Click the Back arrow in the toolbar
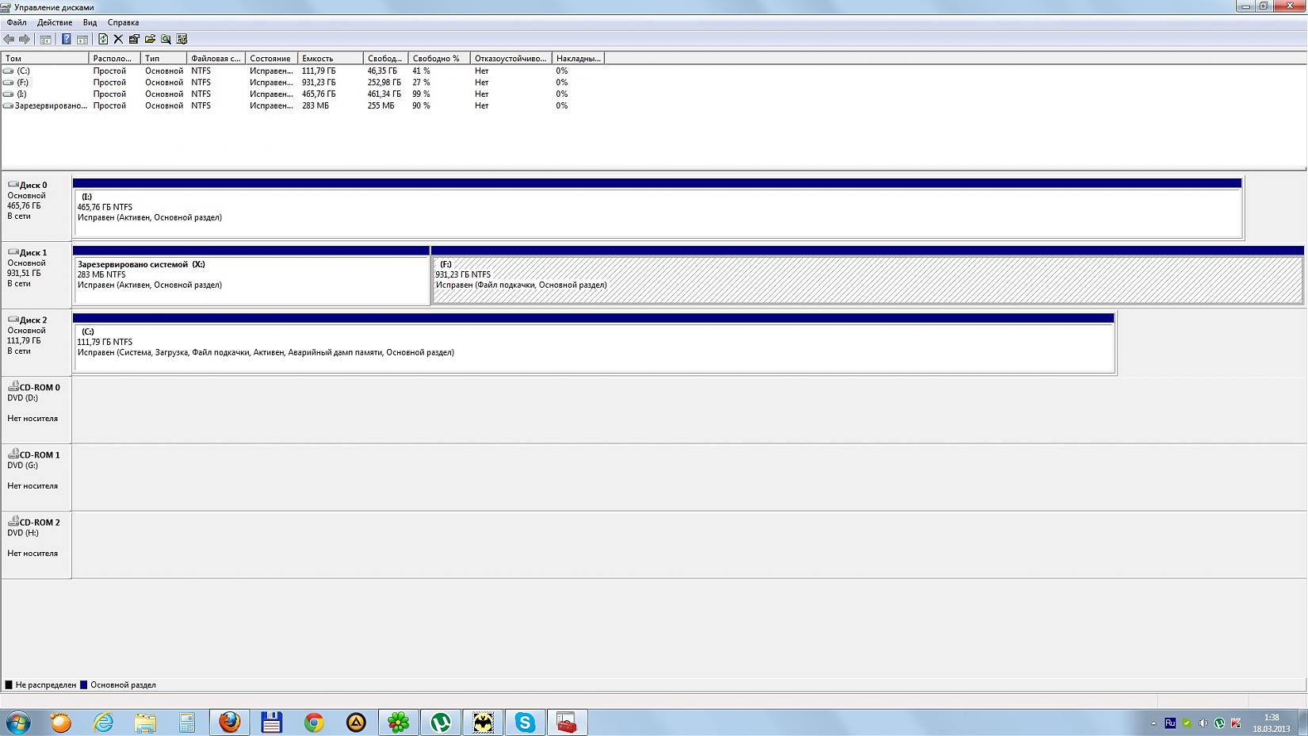This screenshot has width=1308, height=736. [10, 39]
